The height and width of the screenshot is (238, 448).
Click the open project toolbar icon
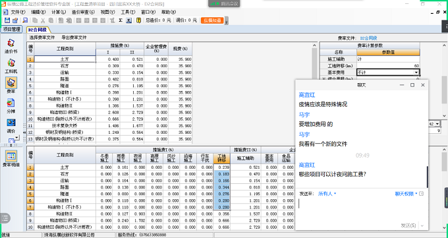(15, 20)
